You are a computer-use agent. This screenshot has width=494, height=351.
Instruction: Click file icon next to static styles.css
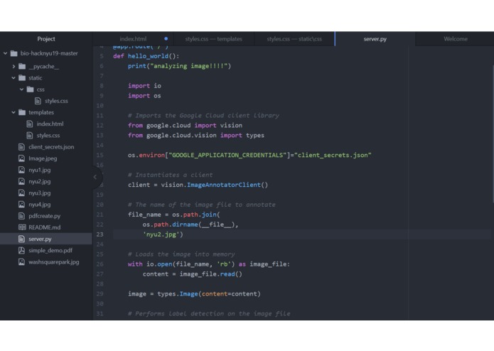(x=38, y=101)
